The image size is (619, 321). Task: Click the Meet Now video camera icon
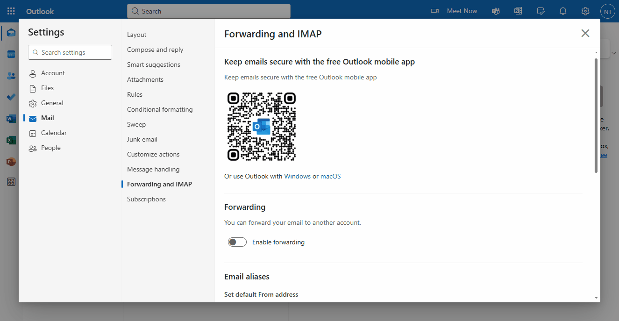click(434, 11)
